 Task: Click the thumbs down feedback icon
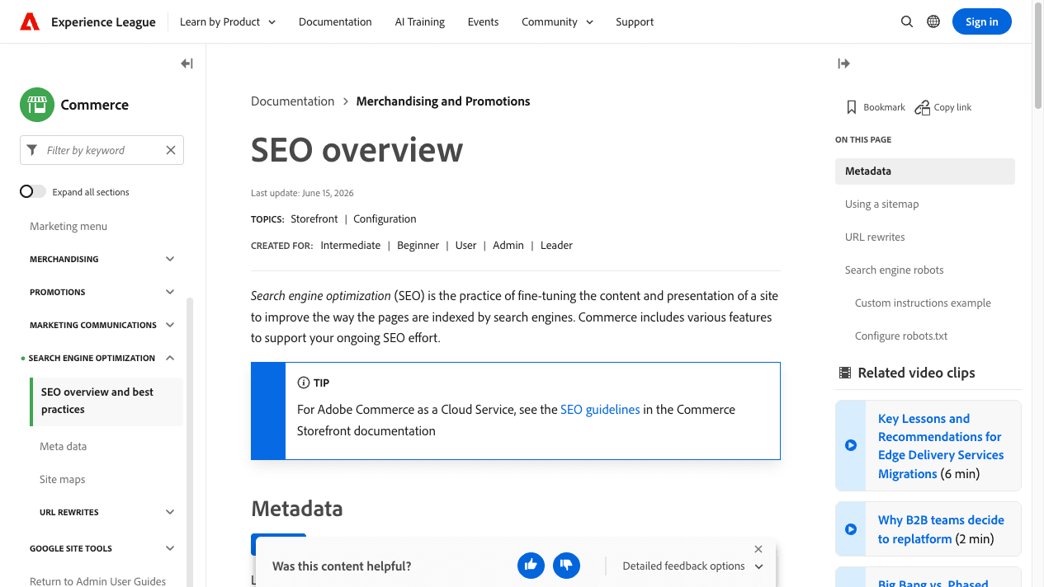tap(566, 565)
